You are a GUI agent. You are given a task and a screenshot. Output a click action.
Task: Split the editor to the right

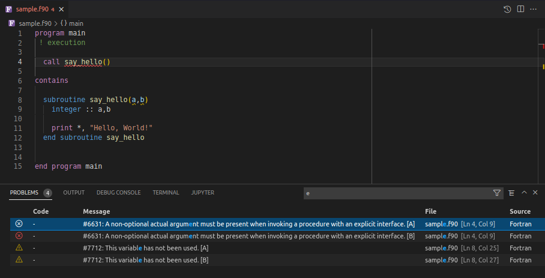(520, 9)
